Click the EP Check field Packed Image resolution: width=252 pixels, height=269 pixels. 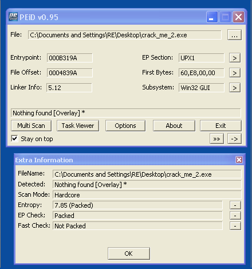click(137, 216)
